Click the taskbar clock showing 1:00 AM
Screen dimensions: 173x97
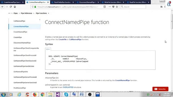(x=167, y=95)
